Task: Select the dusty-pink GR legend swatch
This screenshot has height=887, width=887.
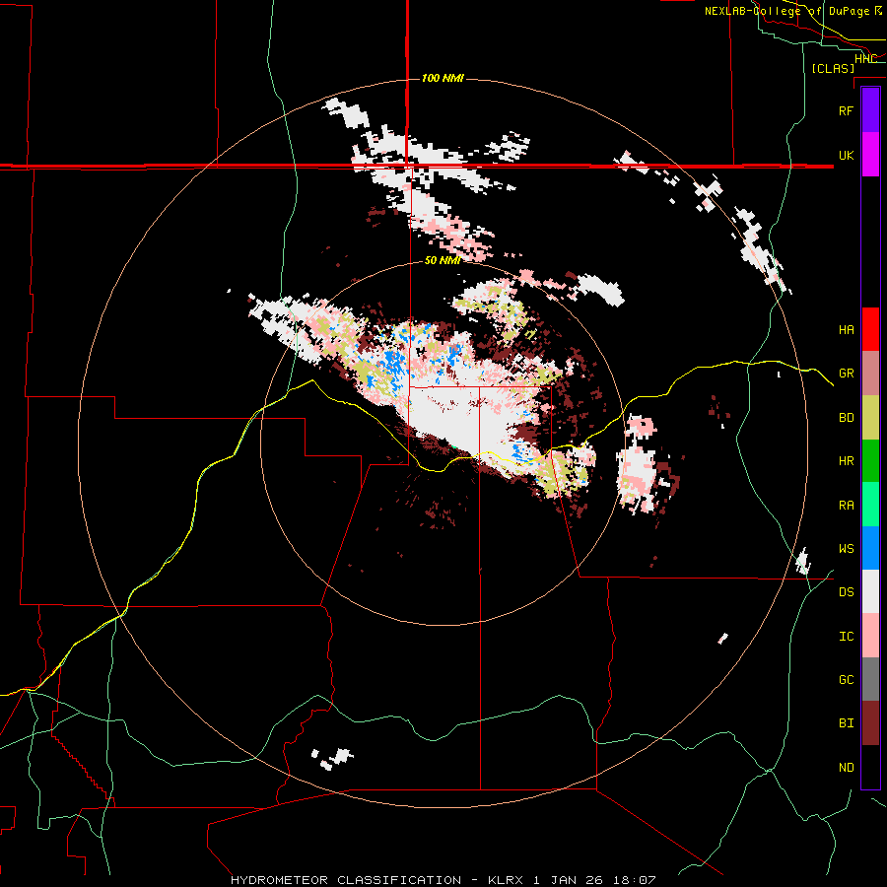Action: (870, 374)
